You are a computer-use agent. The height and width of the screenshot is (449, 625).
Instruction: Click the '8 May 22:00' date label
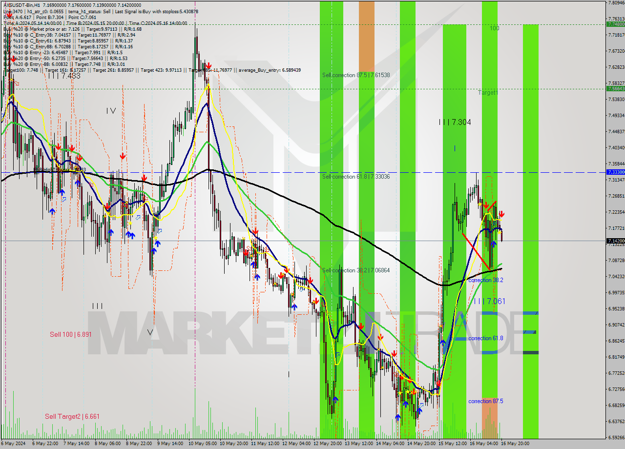[140, 444]
